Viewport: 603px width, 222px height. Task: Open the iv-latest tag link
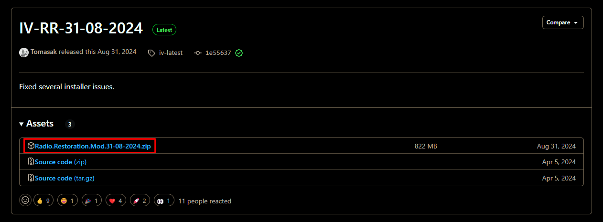click(x=171, y=53)
